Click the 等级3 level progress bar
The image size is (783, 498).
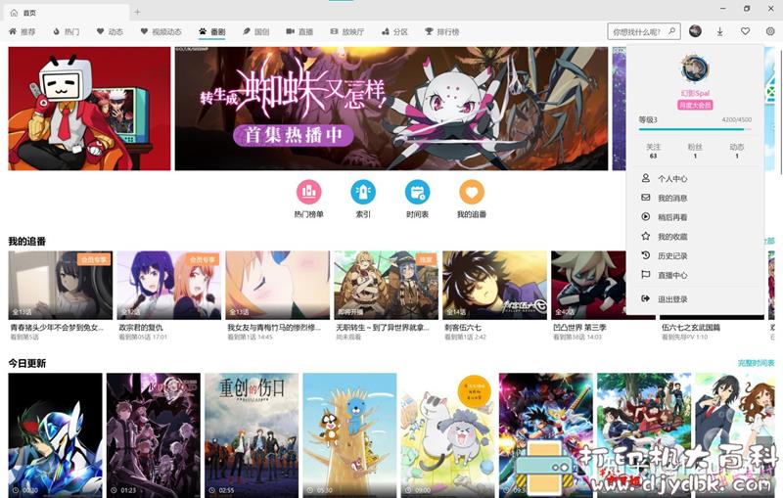coord(695,129)
